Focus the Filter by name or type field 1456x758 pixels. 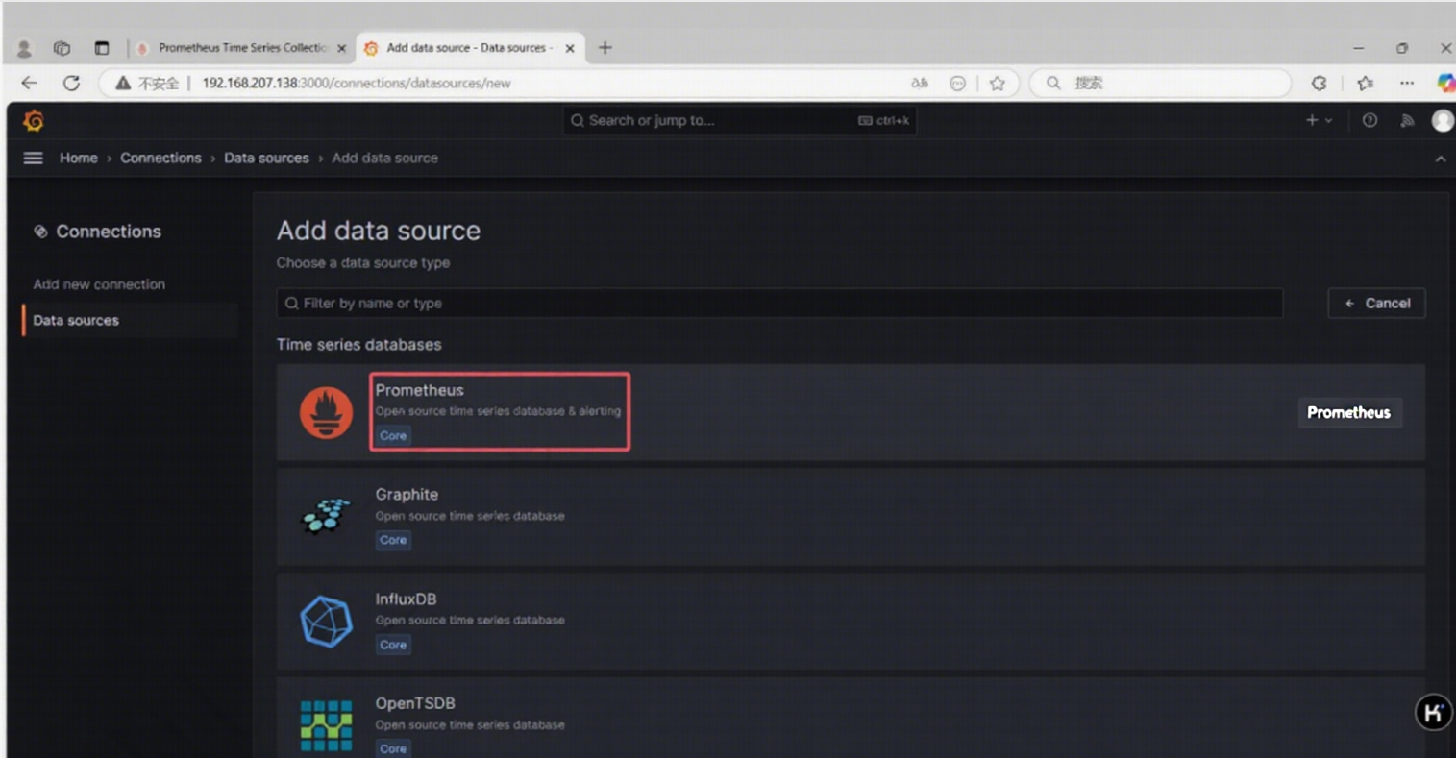(779, 303)
